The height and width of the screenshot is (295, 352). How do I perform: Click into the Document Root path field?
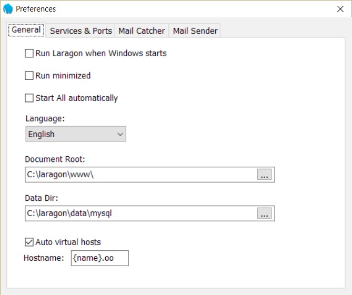(x=140, y=175)
